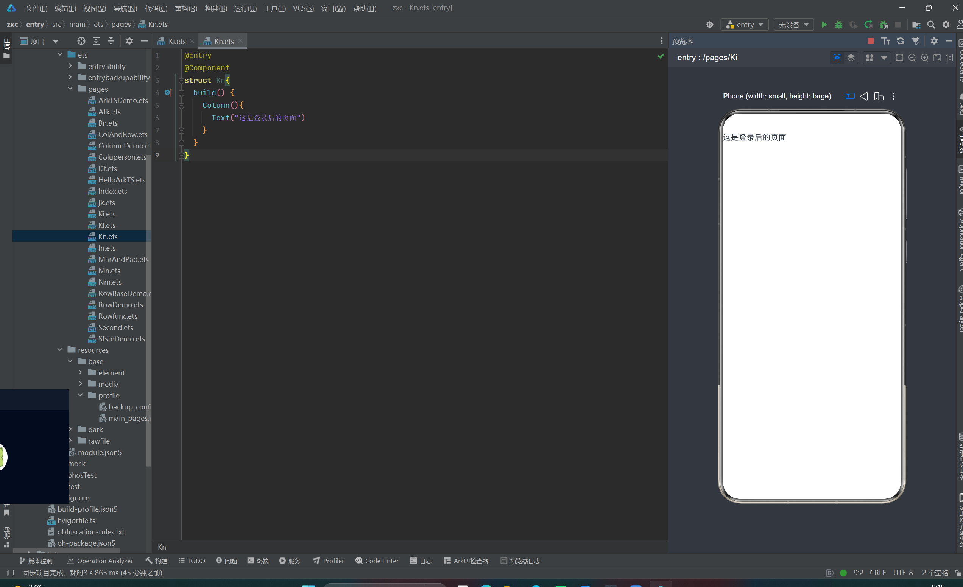Click the frame crop icon in previewer toolbar
This screenshot has height=587, width=963.
pyautogui.click(x=899, y=58)
